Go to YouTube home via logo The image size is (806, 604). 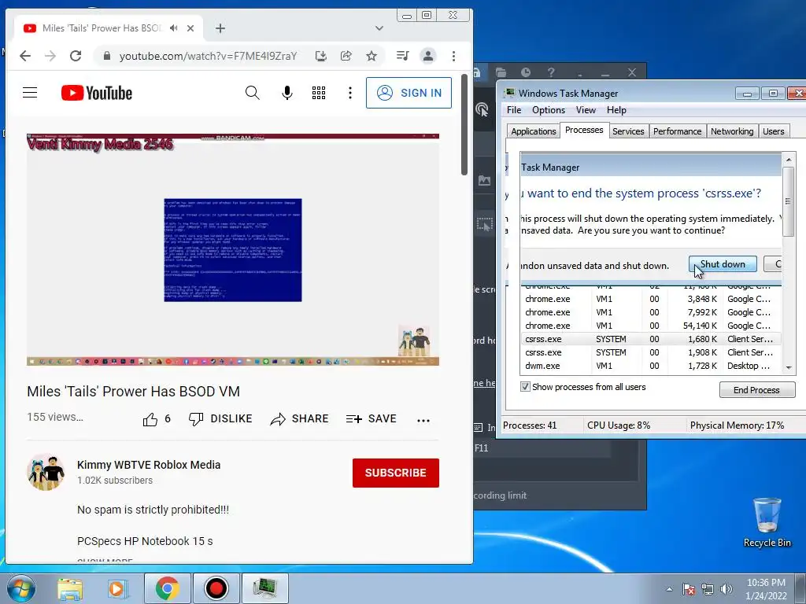pos(97,93)
